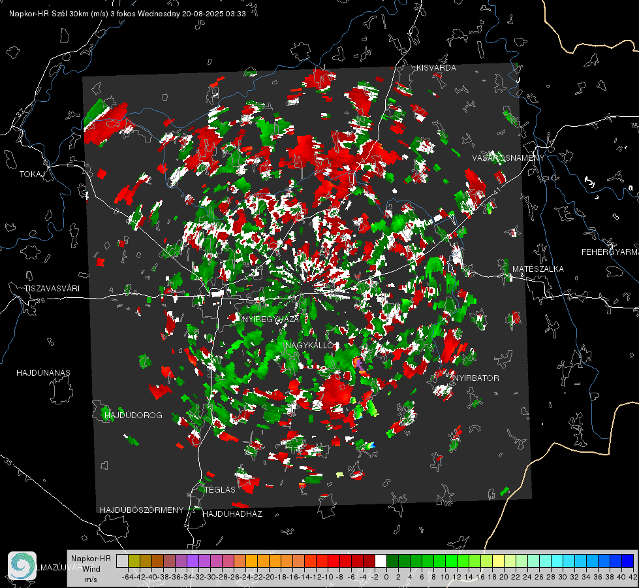Click the HAJDÚDOROG town label
Viewport: 639px width, 588px height.
click(x=133, y=416)
